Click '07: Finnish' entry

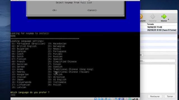19,59
